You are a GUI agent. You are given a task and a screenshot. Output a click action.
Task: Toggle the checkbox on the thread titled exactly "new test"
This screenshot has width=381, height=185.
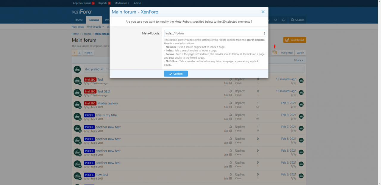230,178
